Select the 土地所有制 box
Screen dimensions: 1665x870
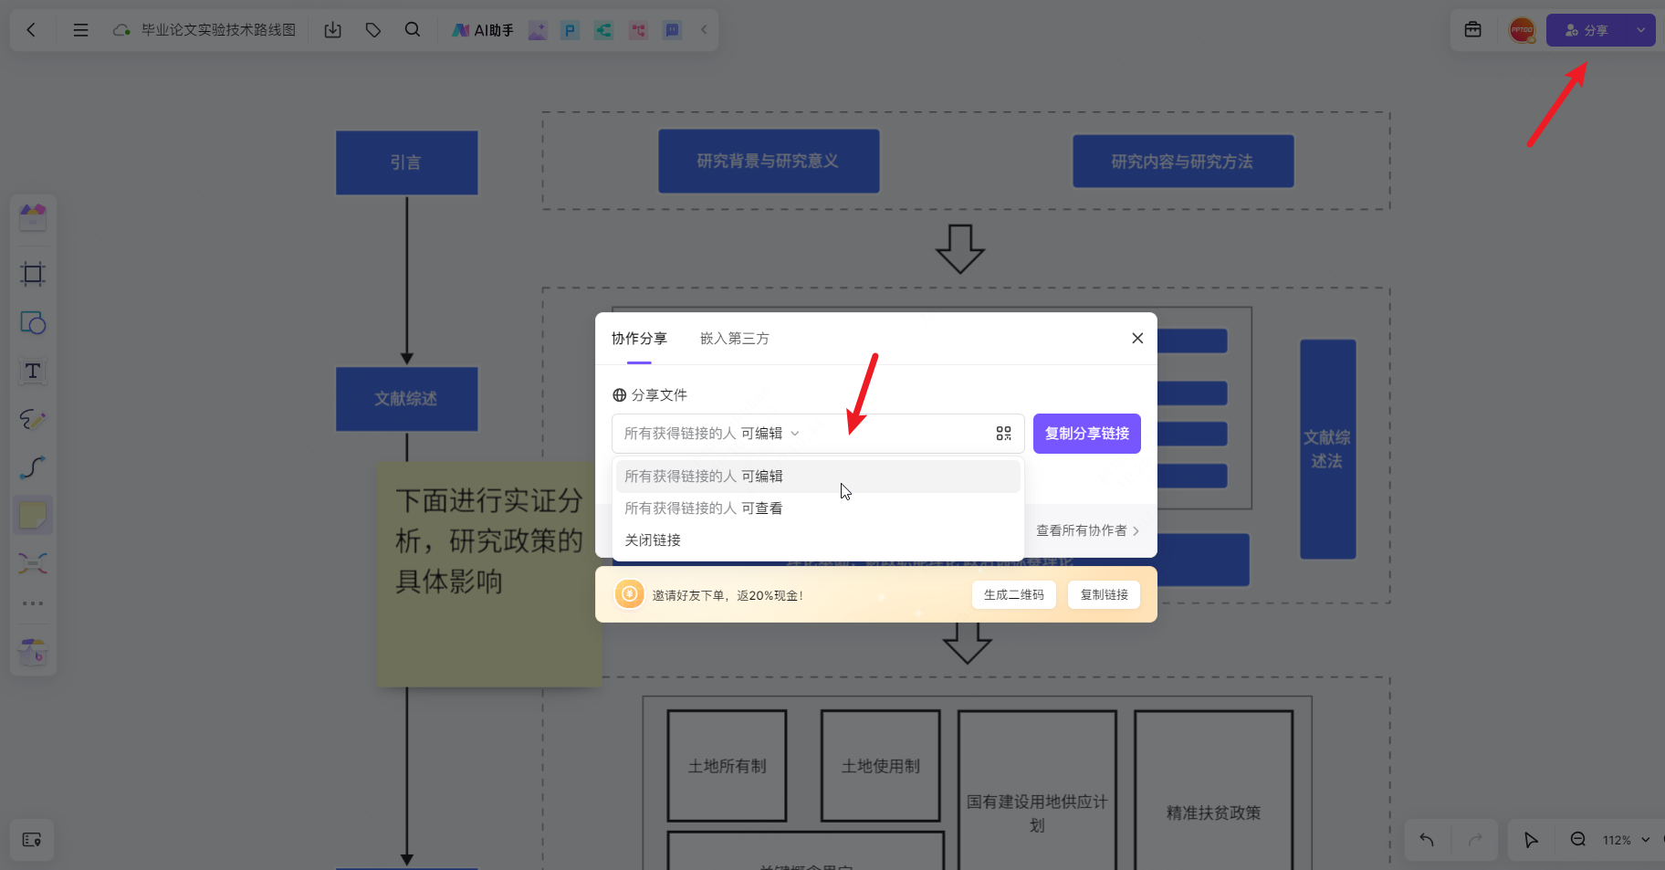pos(727,766)
